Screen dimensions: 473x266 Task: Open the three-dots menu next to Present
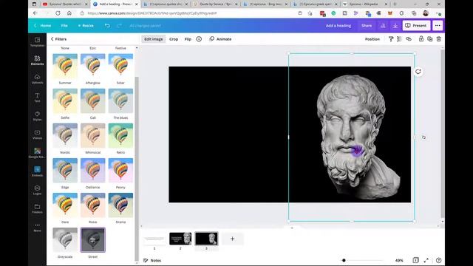click(x=438, y=26)
